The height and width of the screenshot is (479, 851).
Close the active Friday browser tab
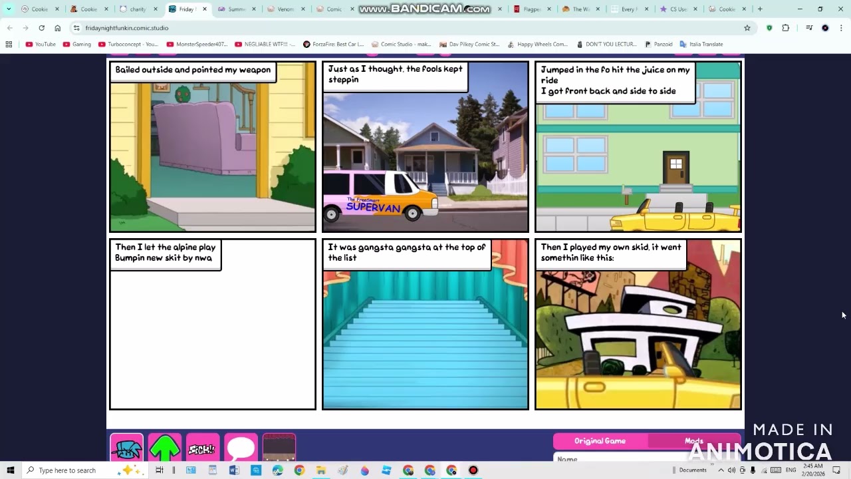point(204,9)
